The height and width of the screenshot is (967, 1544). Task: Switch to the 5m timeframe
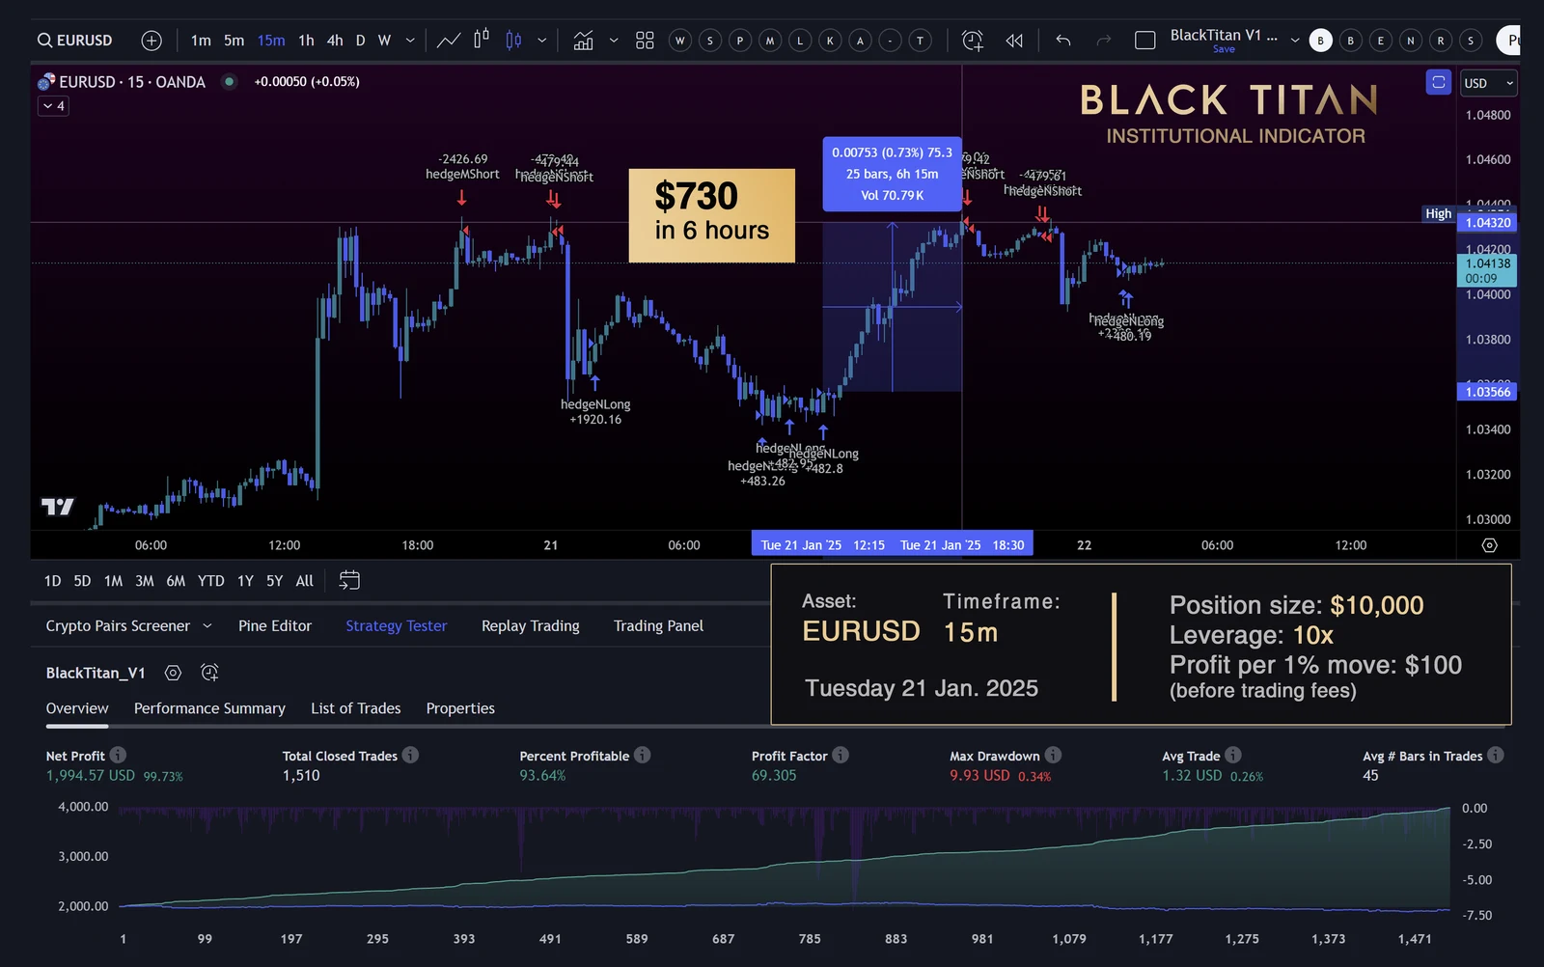tap(234, 41)
